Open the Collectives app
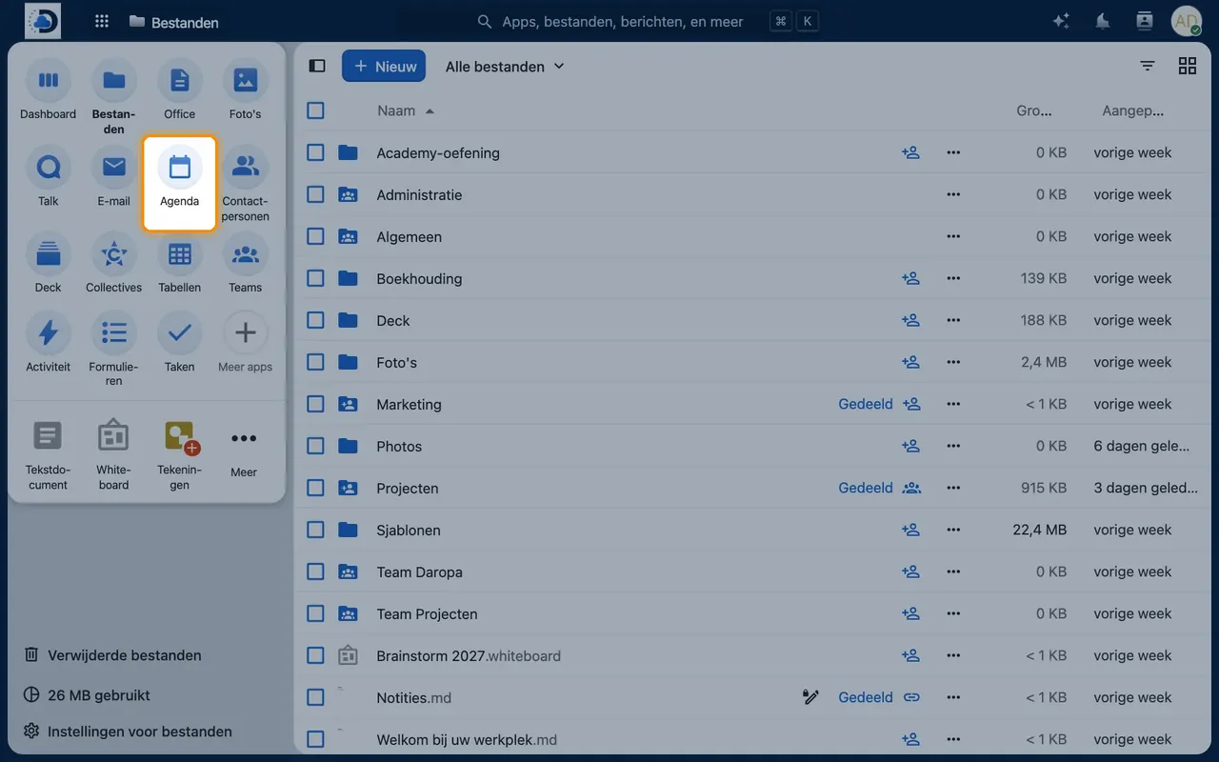Image resolution: width=1219 pixels, height=762 pixels. (x=113, y=264)
